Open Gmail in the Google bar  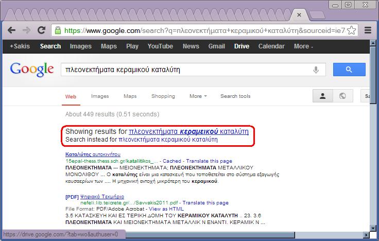click(x=217, y=46)
